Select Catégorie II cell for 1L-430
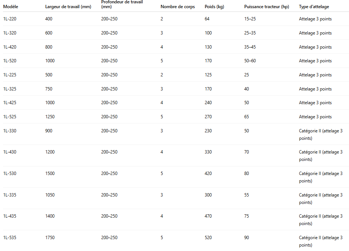The image size is (349, 251). (321, 156)
